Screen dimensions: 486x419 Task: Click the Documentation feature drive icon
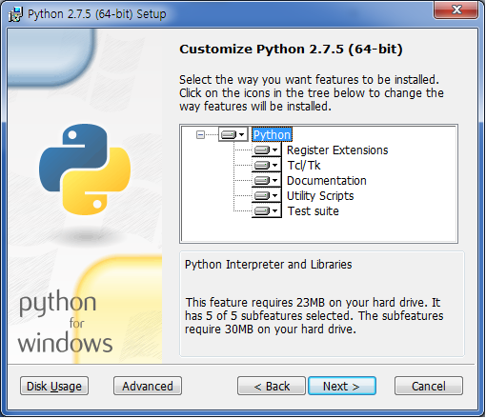click(262, 180)
